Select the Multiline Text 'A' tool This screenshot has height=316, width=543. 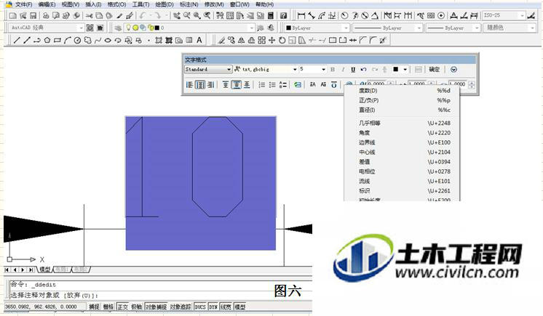[199, 40]
